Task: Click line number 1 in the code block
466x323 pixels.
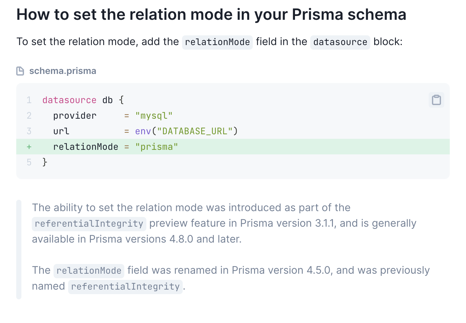Action: pos(29,100)
